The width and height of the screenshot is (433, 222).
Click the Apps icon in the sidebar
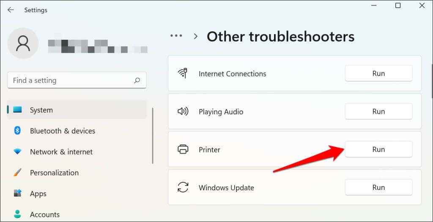click(17, 193)
